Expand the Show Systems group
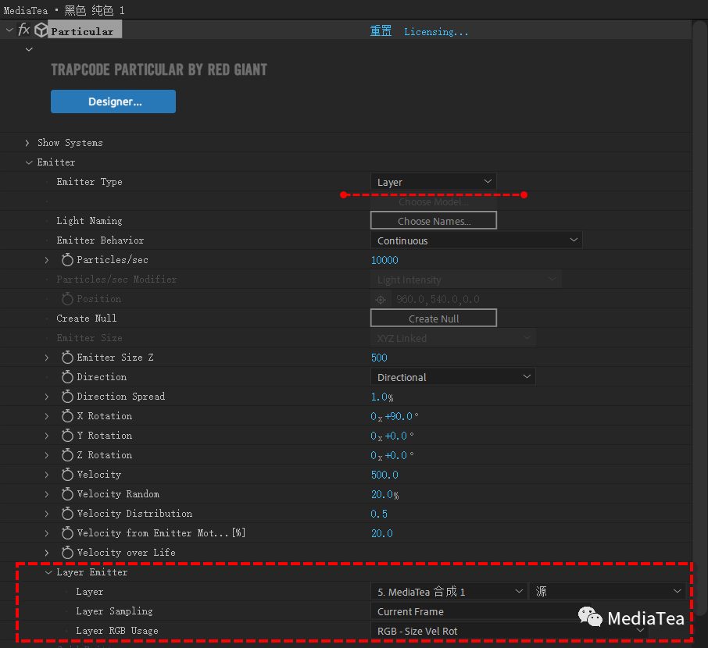Screen dimensions: 708x648 point(27,143)
